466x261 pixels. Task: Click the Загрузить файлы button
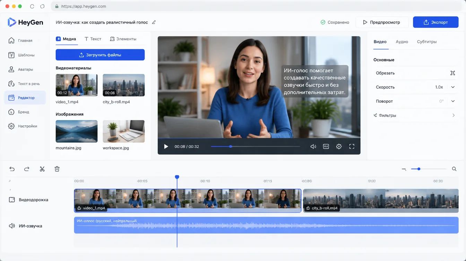coord(100,55)
